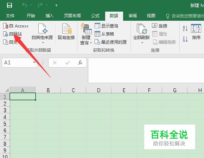
Task: Open the 新建查询 new query dropdown
Action: point(86,34)
